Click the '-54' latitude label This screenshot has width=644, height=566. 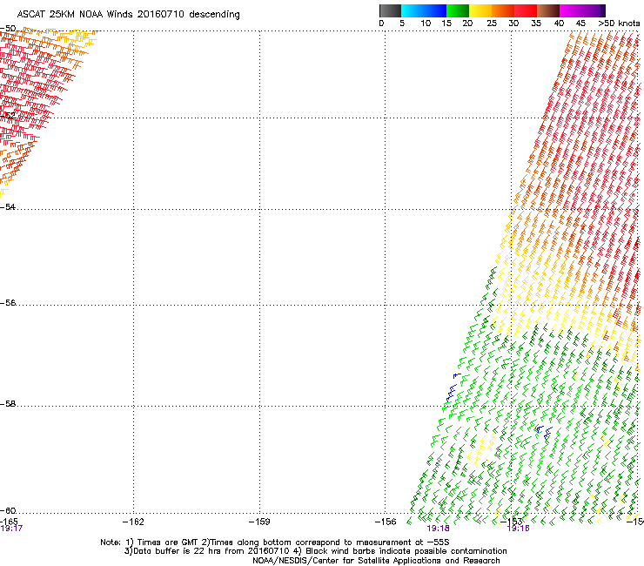pos(8,206)
